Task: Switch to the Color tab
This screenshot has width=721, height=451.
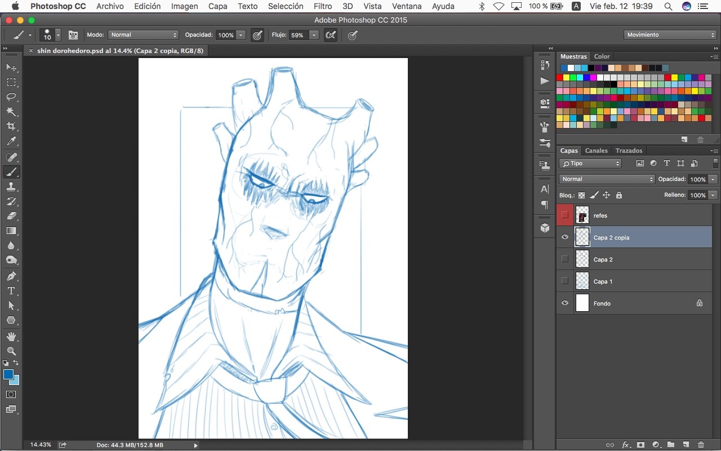Action: [602, 56]
